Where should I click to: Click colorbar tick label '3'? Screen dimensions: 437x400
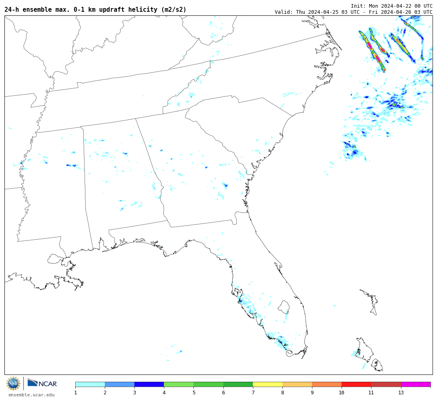(x=135, y=393)
